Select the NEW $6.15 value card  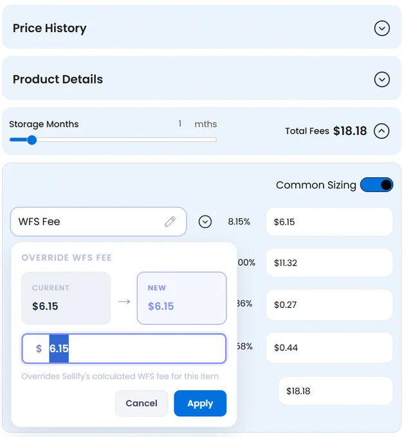click(x=181, y=298)
